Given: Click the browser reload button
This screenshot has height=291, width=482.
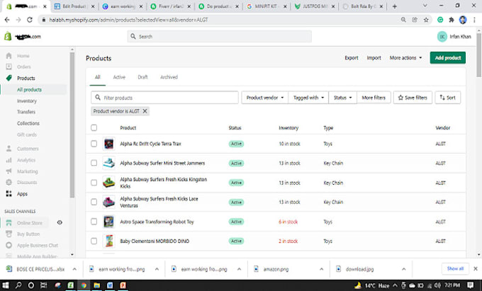Looking at the screenshot, I should click(30, 20).
